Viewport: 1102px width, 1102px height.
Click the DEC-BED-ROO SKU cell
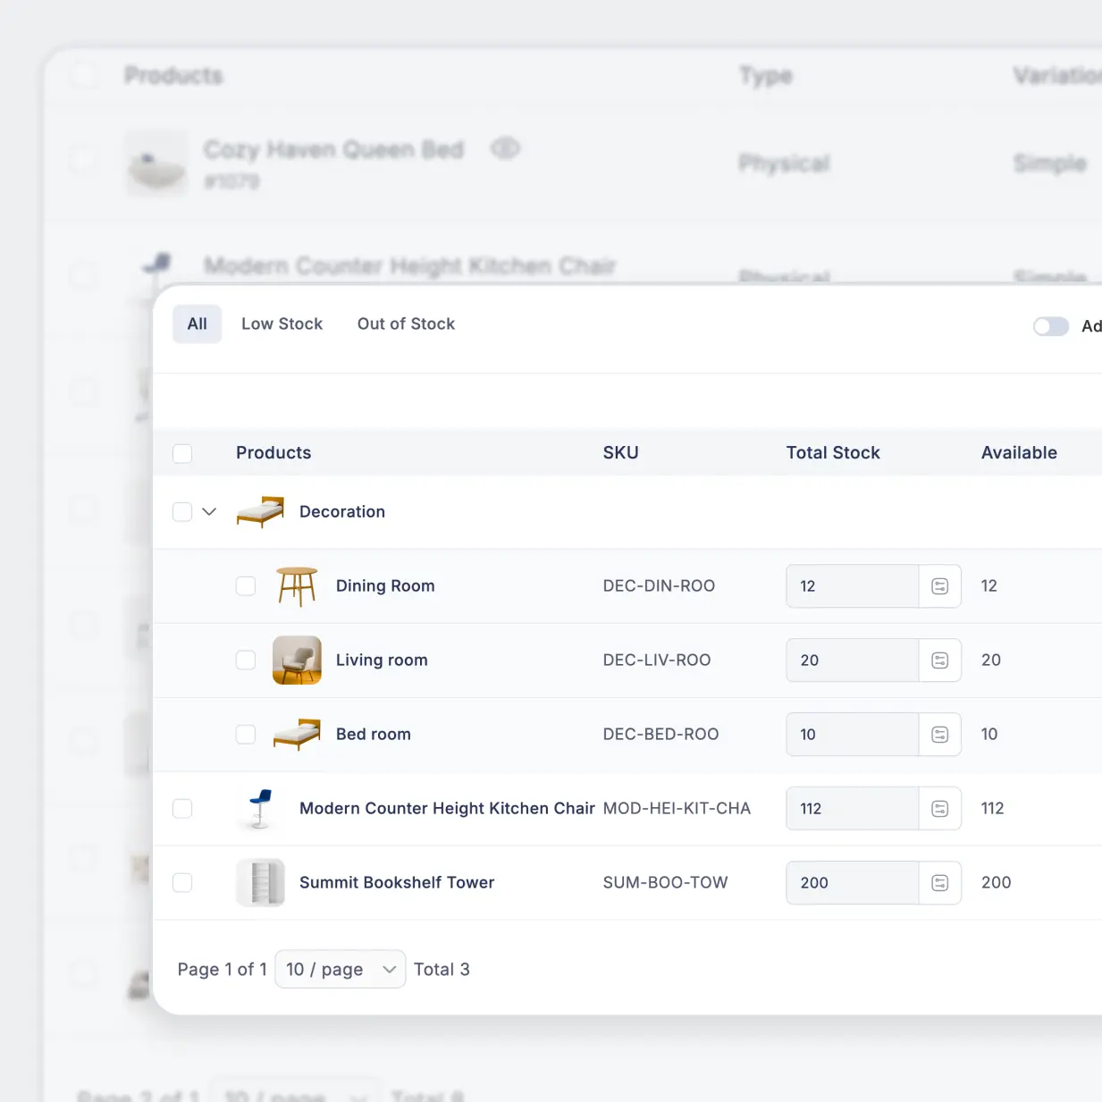pyautogui.click(x=660, y=735)
